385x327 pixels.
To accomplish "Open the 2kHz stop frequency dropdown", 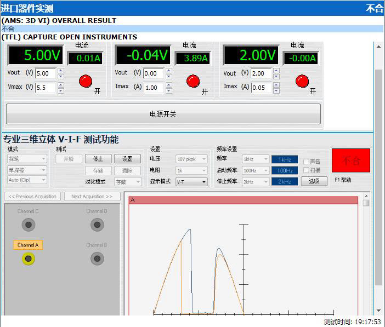I will click(256, 182).
